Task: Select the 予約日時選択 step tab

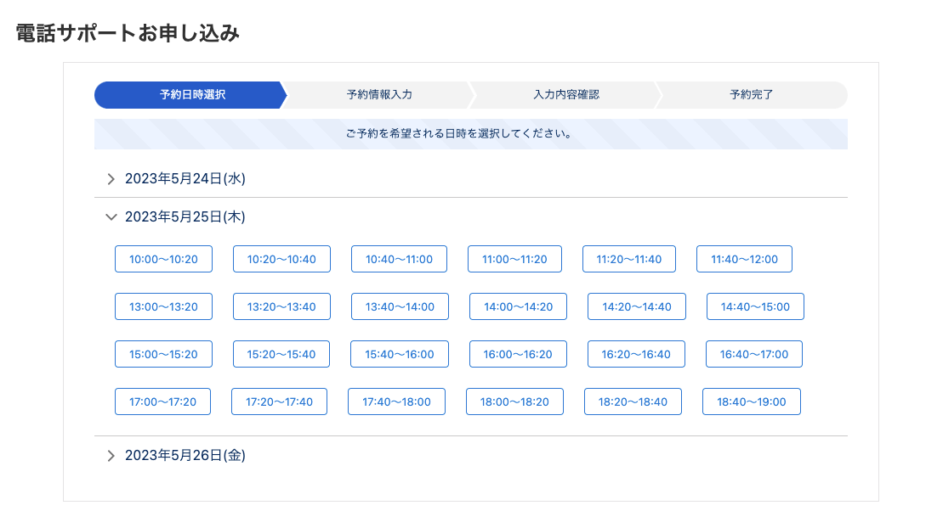Action: coord(192,95)
